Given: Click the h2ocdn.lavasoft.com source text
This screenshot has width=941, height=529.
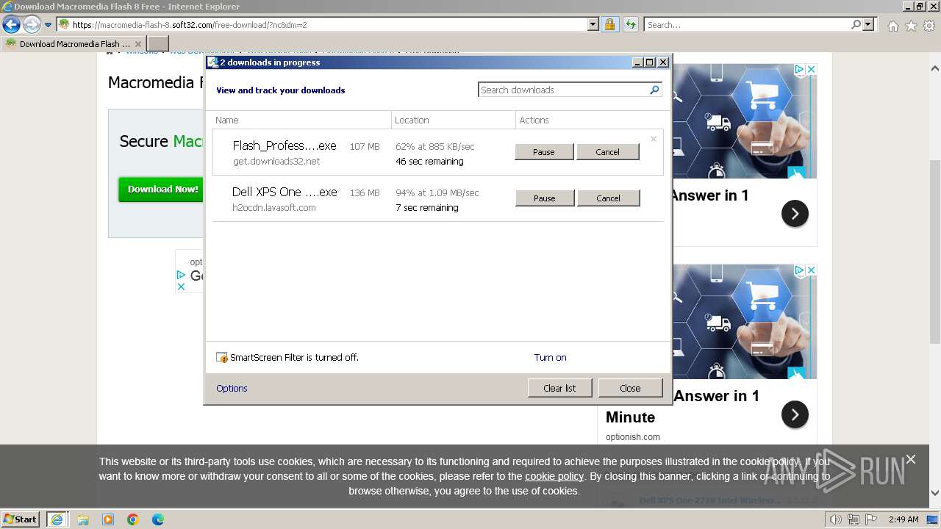Looking at the screenshot, I should click(x=274, y=208).
